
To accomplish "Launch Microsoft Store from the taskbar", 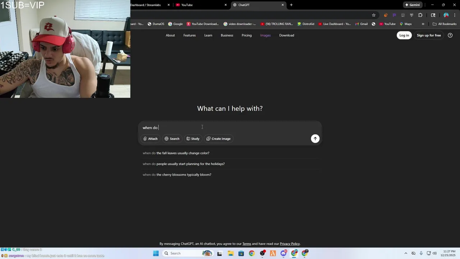I will pos(241,253).
